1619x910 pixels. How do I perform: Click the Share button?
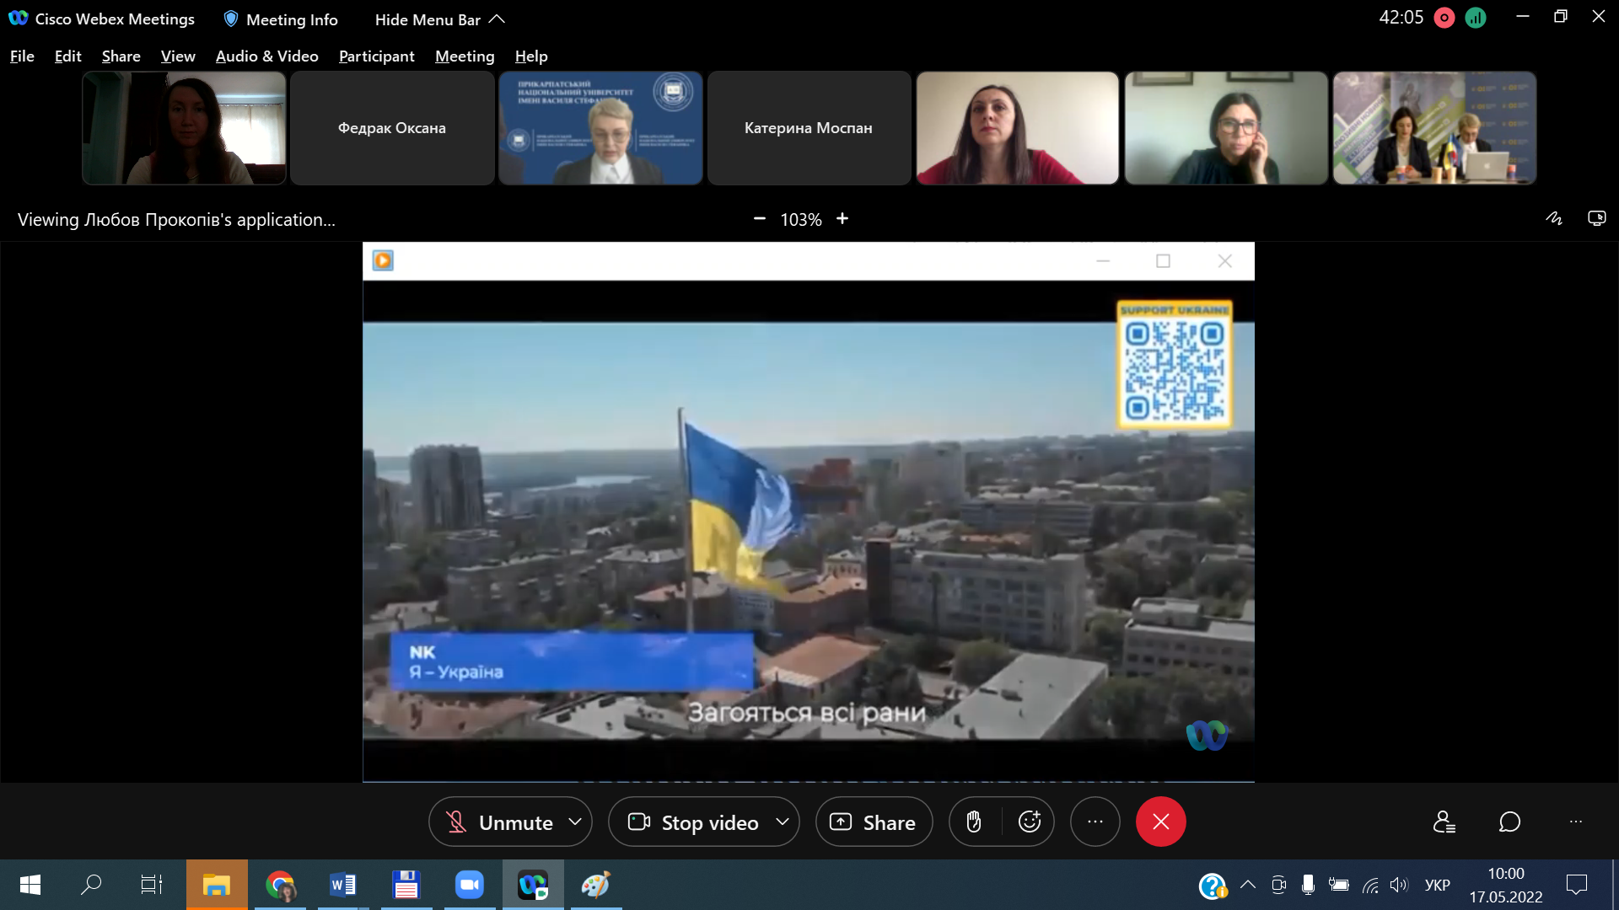coord(874,822)
